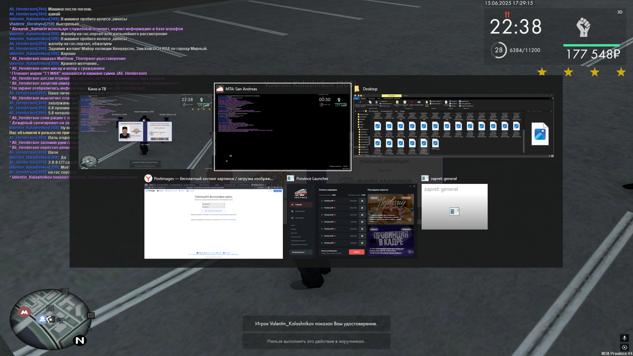Click chat line "Vladimir_Borshyov[259]: быстренько"
Screen dimensions: 633x356
(44, 24)
